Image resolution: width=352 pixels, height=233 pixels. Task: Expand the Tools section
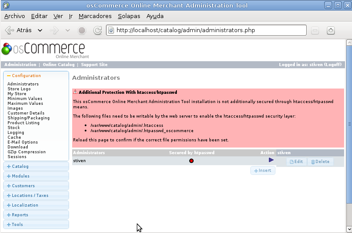coord(36,225)
